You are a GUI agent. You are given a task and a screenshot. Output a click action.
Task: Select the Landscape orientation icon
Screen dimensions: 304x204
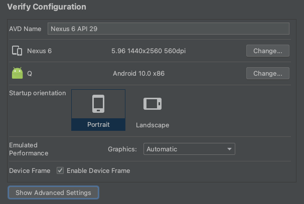pyautogui.click(x=153, y=104)
